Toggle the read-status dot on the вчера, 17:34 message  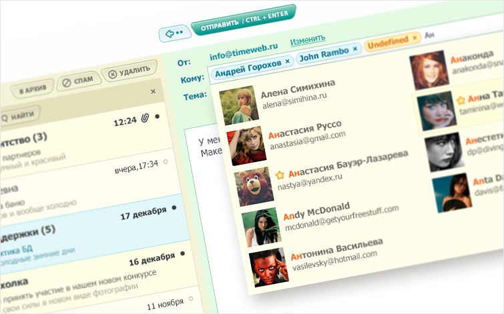click(166, 161)
